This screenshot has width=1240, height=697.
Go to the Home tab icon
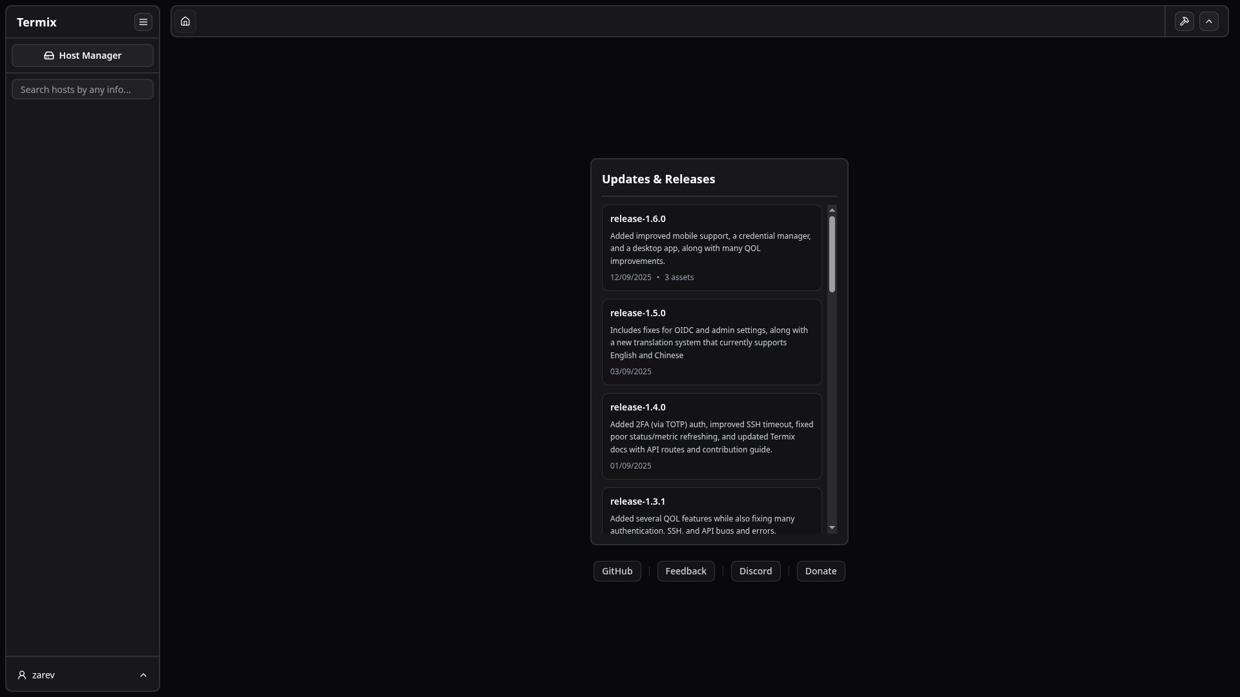pos(185,21)
